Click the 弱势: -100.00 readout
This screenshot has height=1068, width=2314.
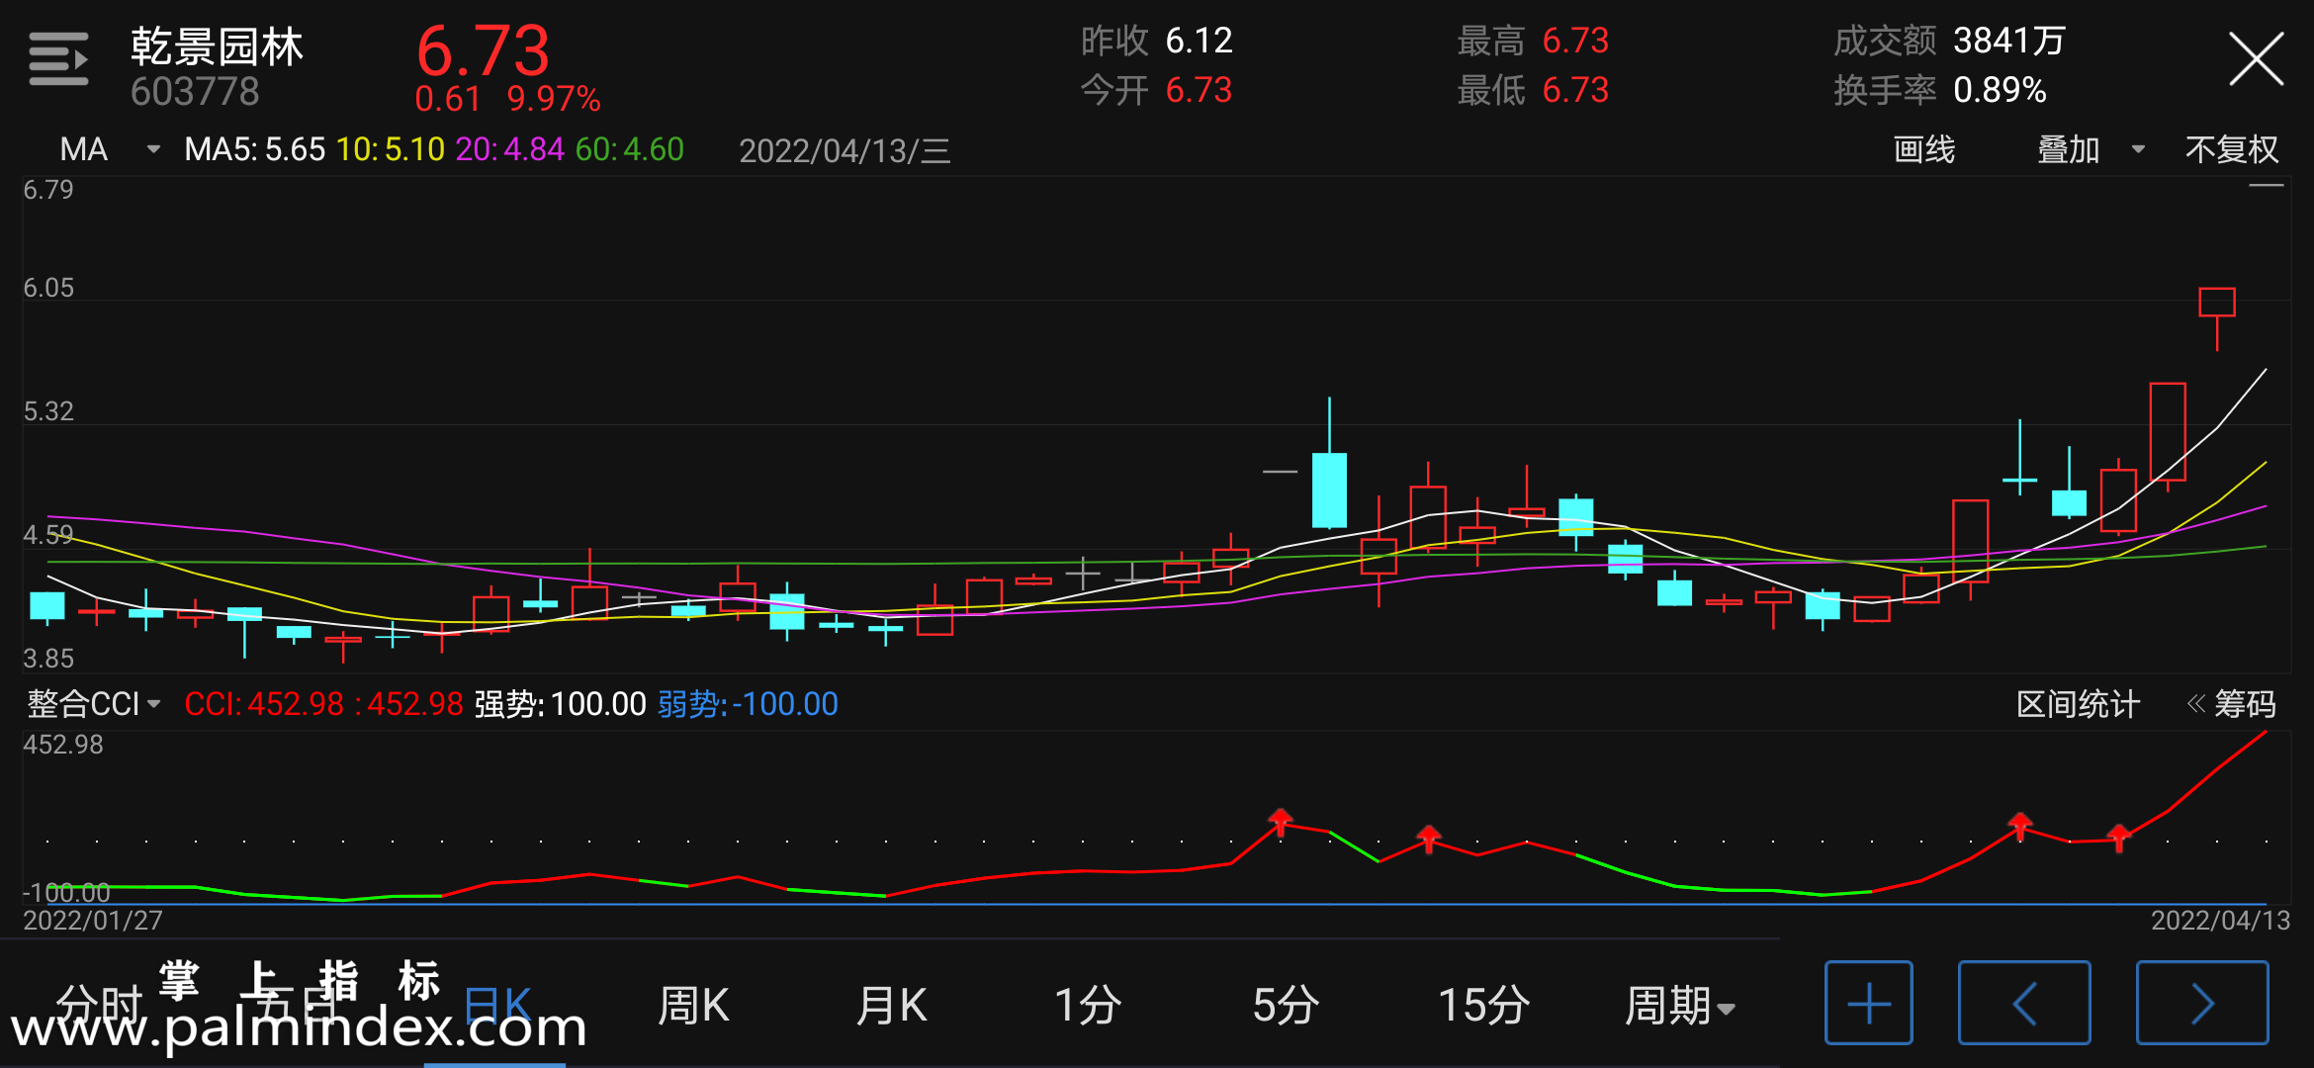(748, 704)
